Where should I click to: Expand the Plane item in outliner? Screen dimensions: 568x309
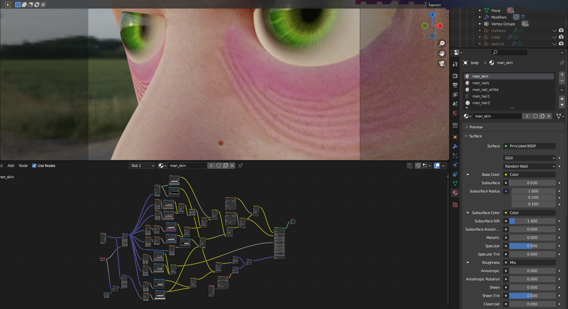[480, 11]
